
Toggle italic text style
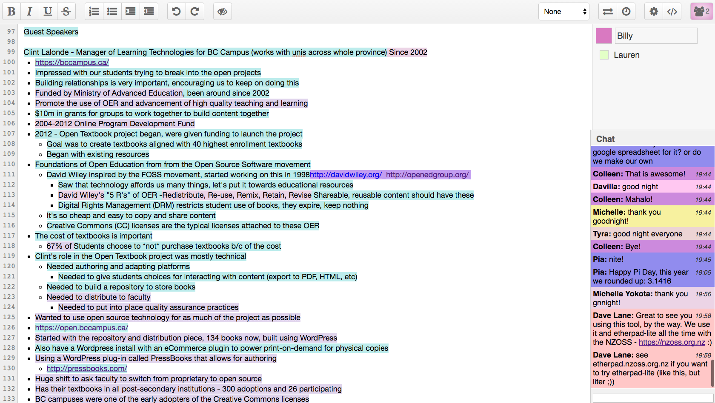[x=29, y=11]
